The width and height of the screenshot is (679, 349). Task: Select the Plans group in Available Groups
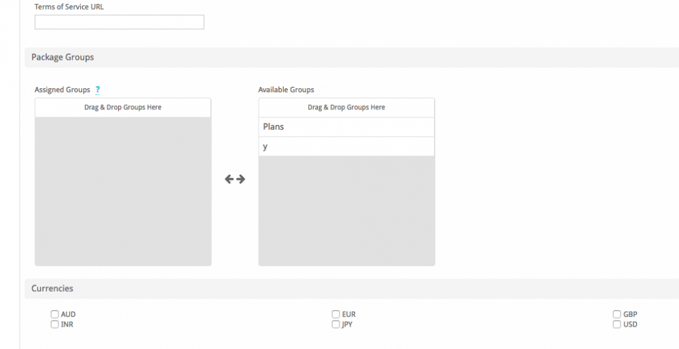point(346,127)
